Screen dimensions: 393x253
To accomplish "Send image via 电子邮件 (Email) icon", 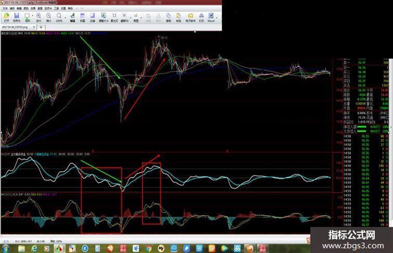I will pos(190,17).
